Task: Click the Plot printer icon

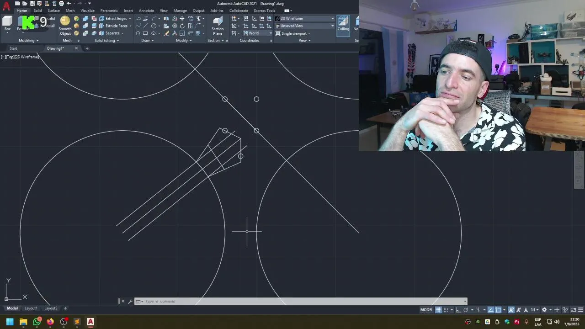Action: (61, 3)
